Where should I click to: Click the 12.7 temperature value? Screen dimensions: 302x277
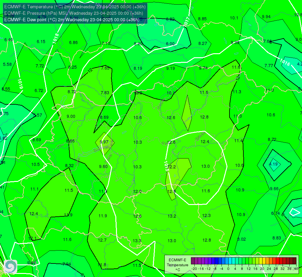point(102,240)
